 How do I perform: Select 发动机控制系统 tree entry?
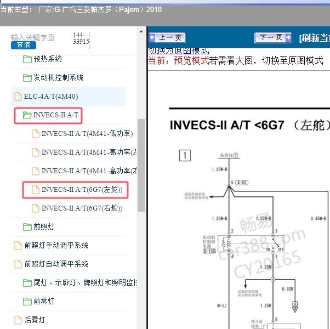[x=58, y=77]
